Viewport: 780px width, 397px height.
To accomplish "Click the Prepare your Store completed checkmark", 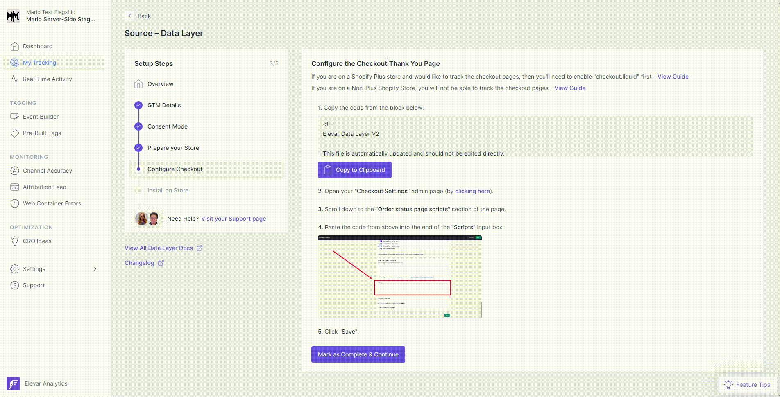I will pyautogui.click(x=138, y=148).
